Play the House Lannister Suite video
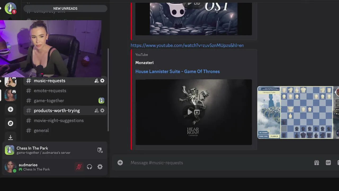The width and height of the screenshot is (339, 191). coord(190,112)
